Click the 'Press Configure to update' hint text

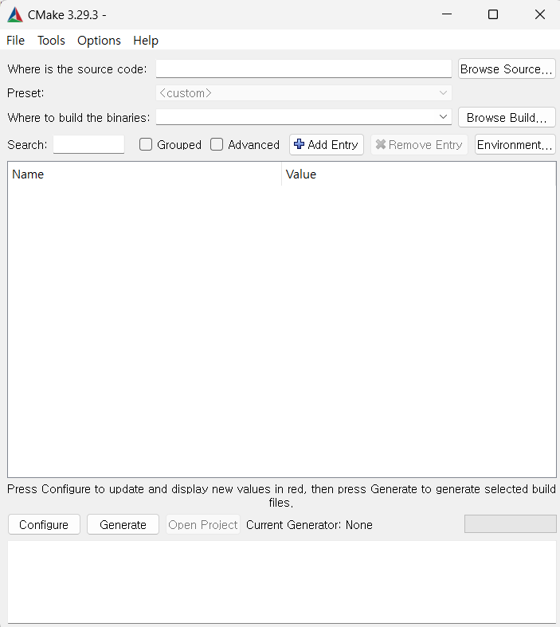coord(281,496)
